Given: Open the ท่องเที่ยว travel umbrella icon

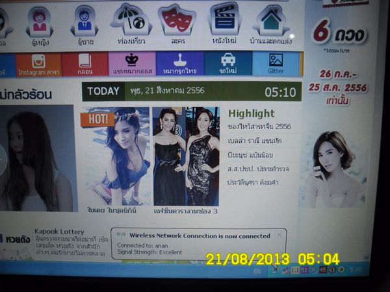Looking at the screenshot, I should point(131,20).
